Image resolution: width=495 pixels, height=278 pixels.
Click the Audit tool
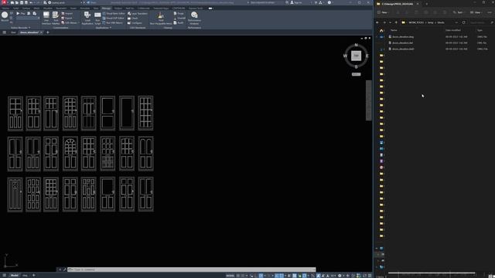coord(179,22)
